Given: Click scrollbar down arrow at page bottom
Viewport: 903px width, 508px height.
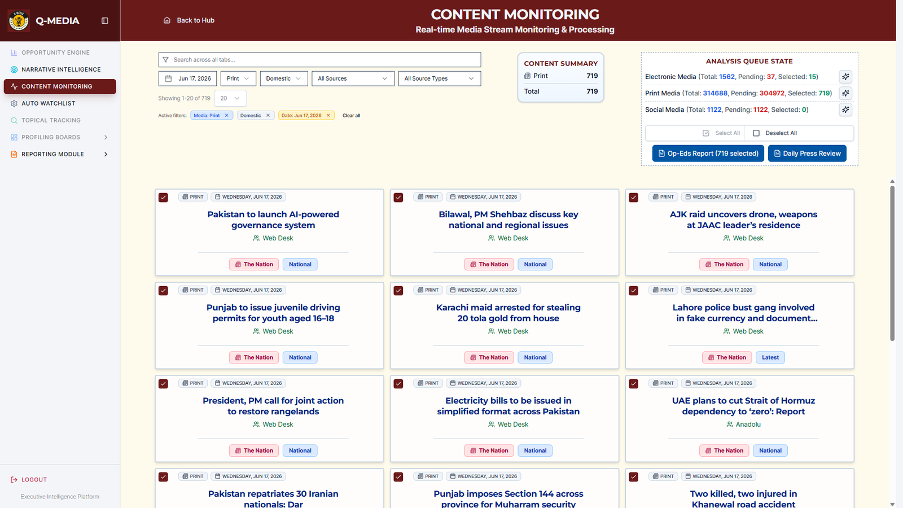Looking at the screenshot, I should [x=892, y=504].
